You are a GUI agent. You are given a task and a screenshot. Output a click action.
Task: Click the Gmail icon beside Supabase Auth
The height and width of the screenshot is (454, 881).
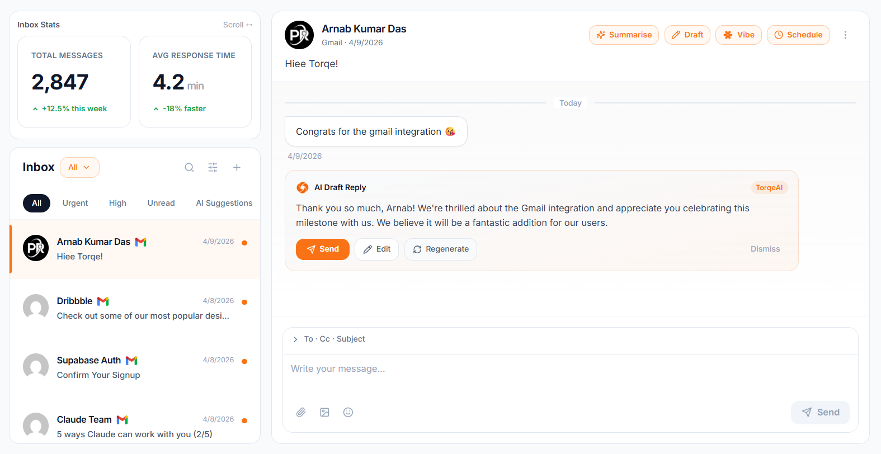click(x=131, y=361)
